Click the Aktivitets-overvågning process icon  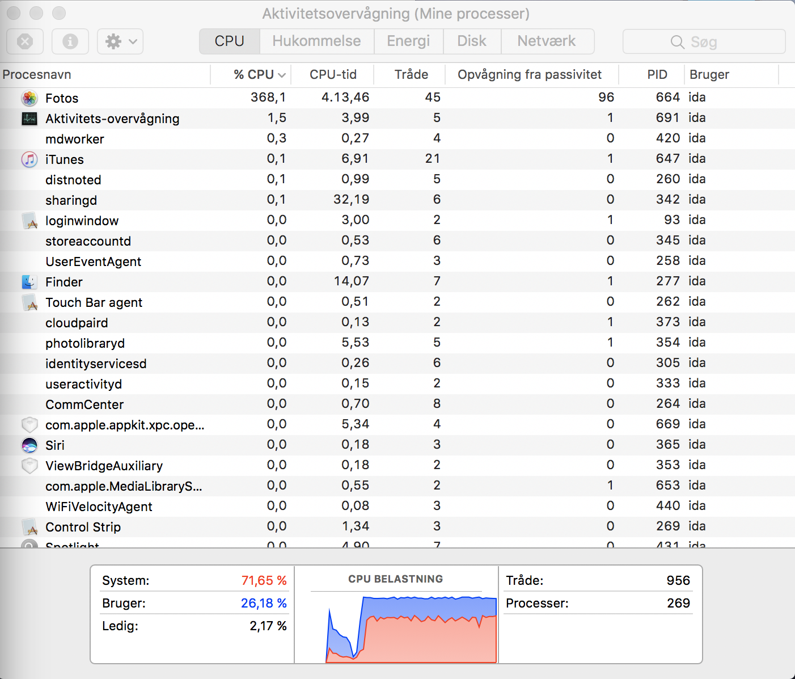coord(29,119)
